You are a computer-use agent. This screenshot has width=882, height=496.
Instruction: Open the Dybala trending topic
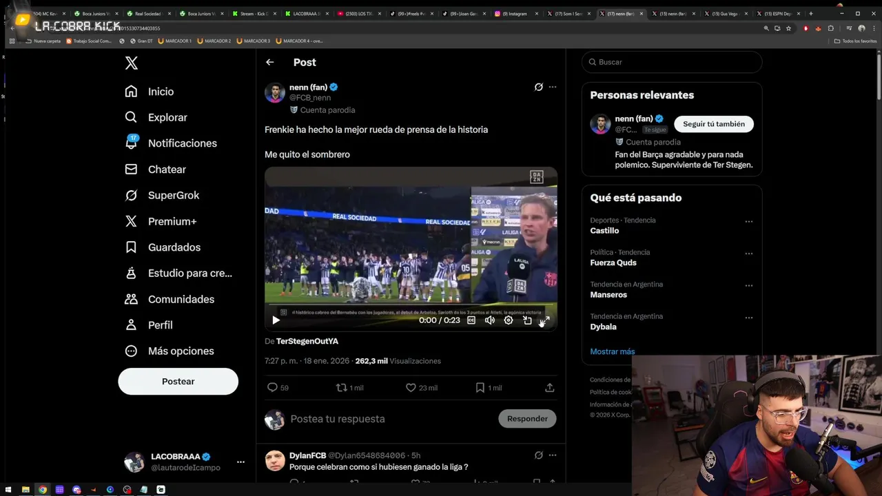tap(603, 327)
